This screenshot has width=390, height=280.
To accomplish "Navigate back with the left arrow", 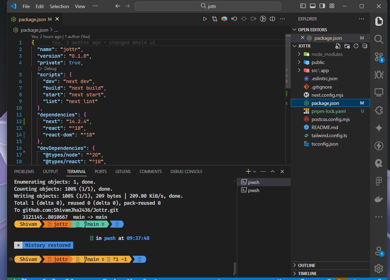I will point(118,6).
